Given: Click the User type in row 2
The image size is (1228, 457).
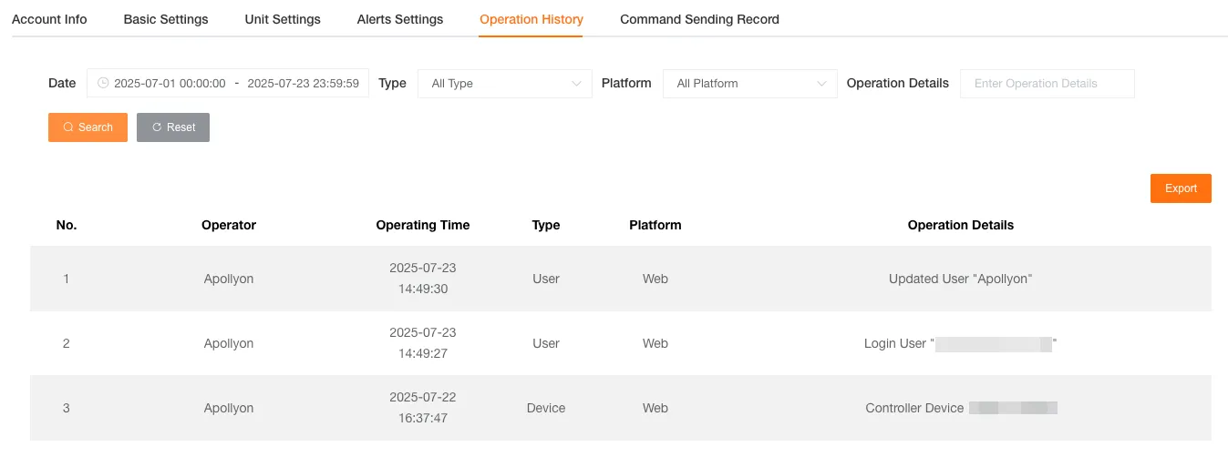Looking at the screenshot, I should coord(546,343).
